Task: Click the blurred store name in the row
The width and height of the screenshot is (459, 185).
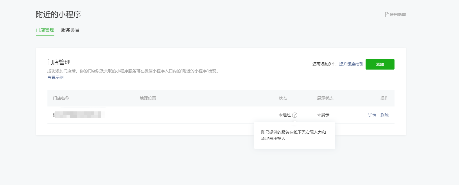Action: click(x=78, y=115)
